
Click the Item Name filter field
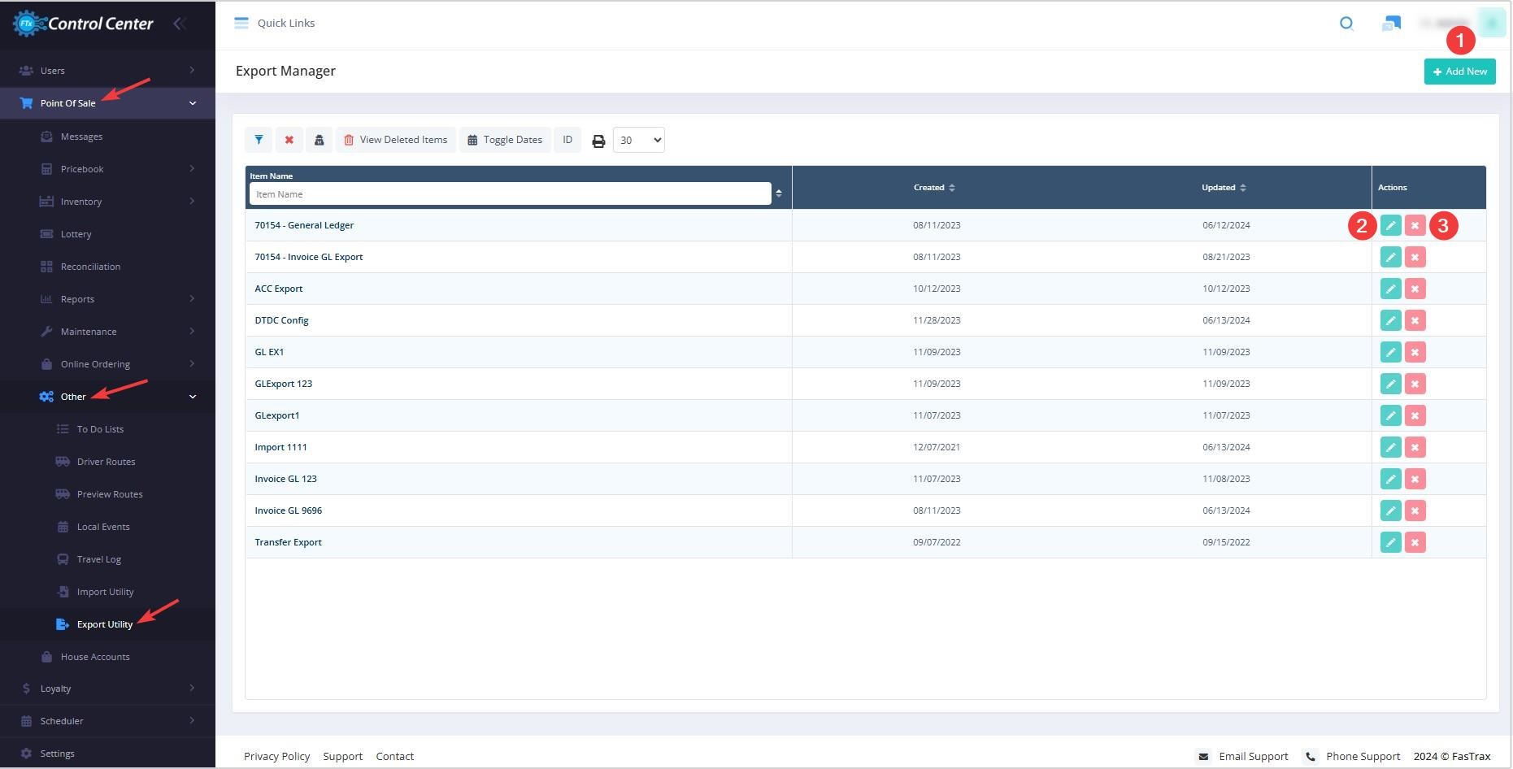510,194
